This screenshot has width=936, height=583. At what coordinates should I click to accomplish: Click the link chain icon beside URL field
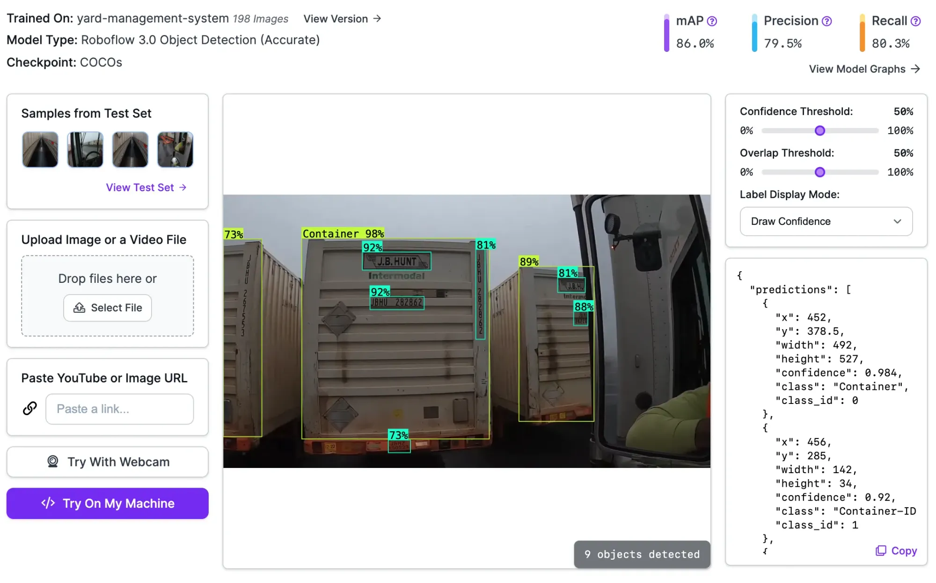click(30, 409)
